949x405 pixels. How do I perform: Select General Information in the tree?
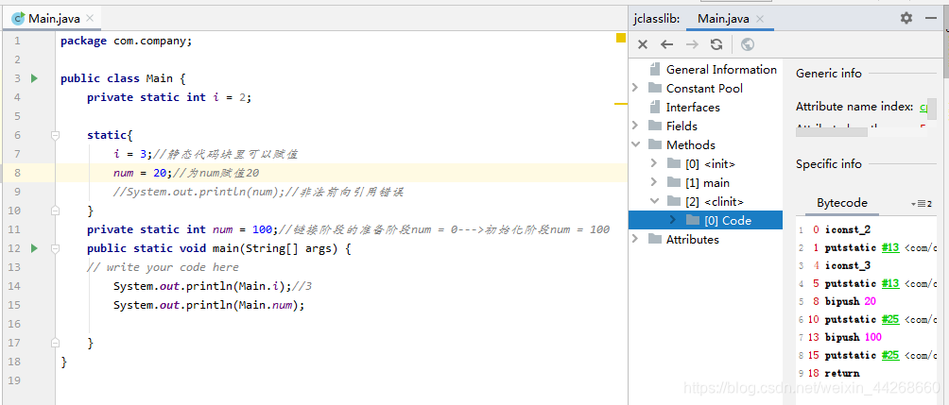pos(721,70)
